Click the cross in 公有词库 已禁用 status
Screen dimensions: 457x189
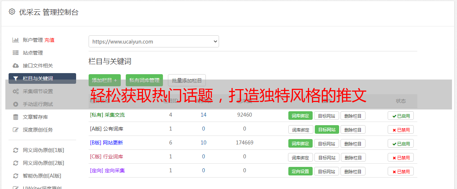coord(394,130)
